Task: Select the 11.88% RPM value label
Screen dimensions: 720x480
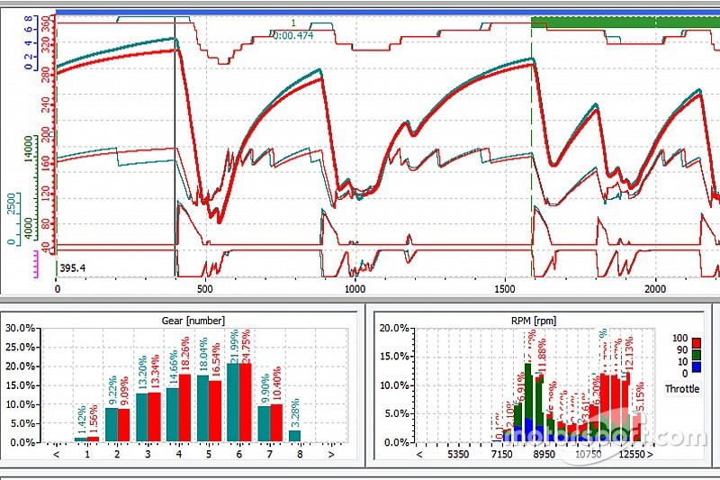Action: pyautogui.click(x=542, y=357)
